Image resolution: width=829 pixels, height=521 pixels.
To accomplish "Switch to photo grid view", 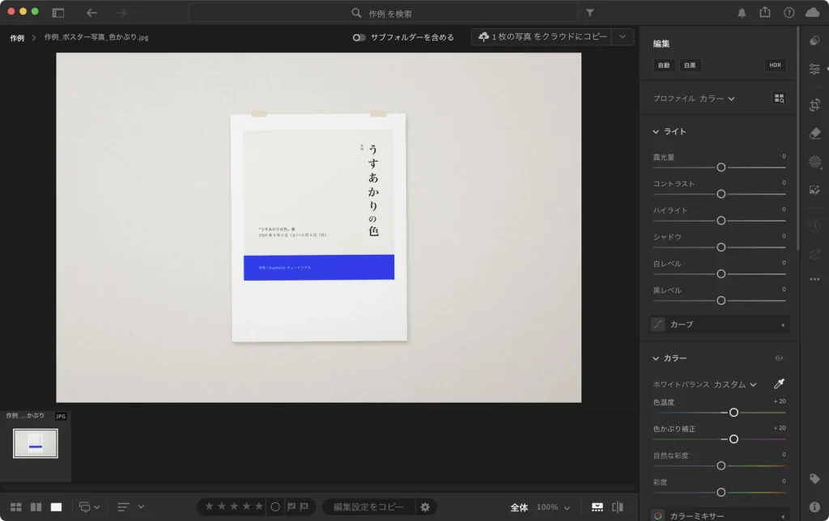I will 16,506.
